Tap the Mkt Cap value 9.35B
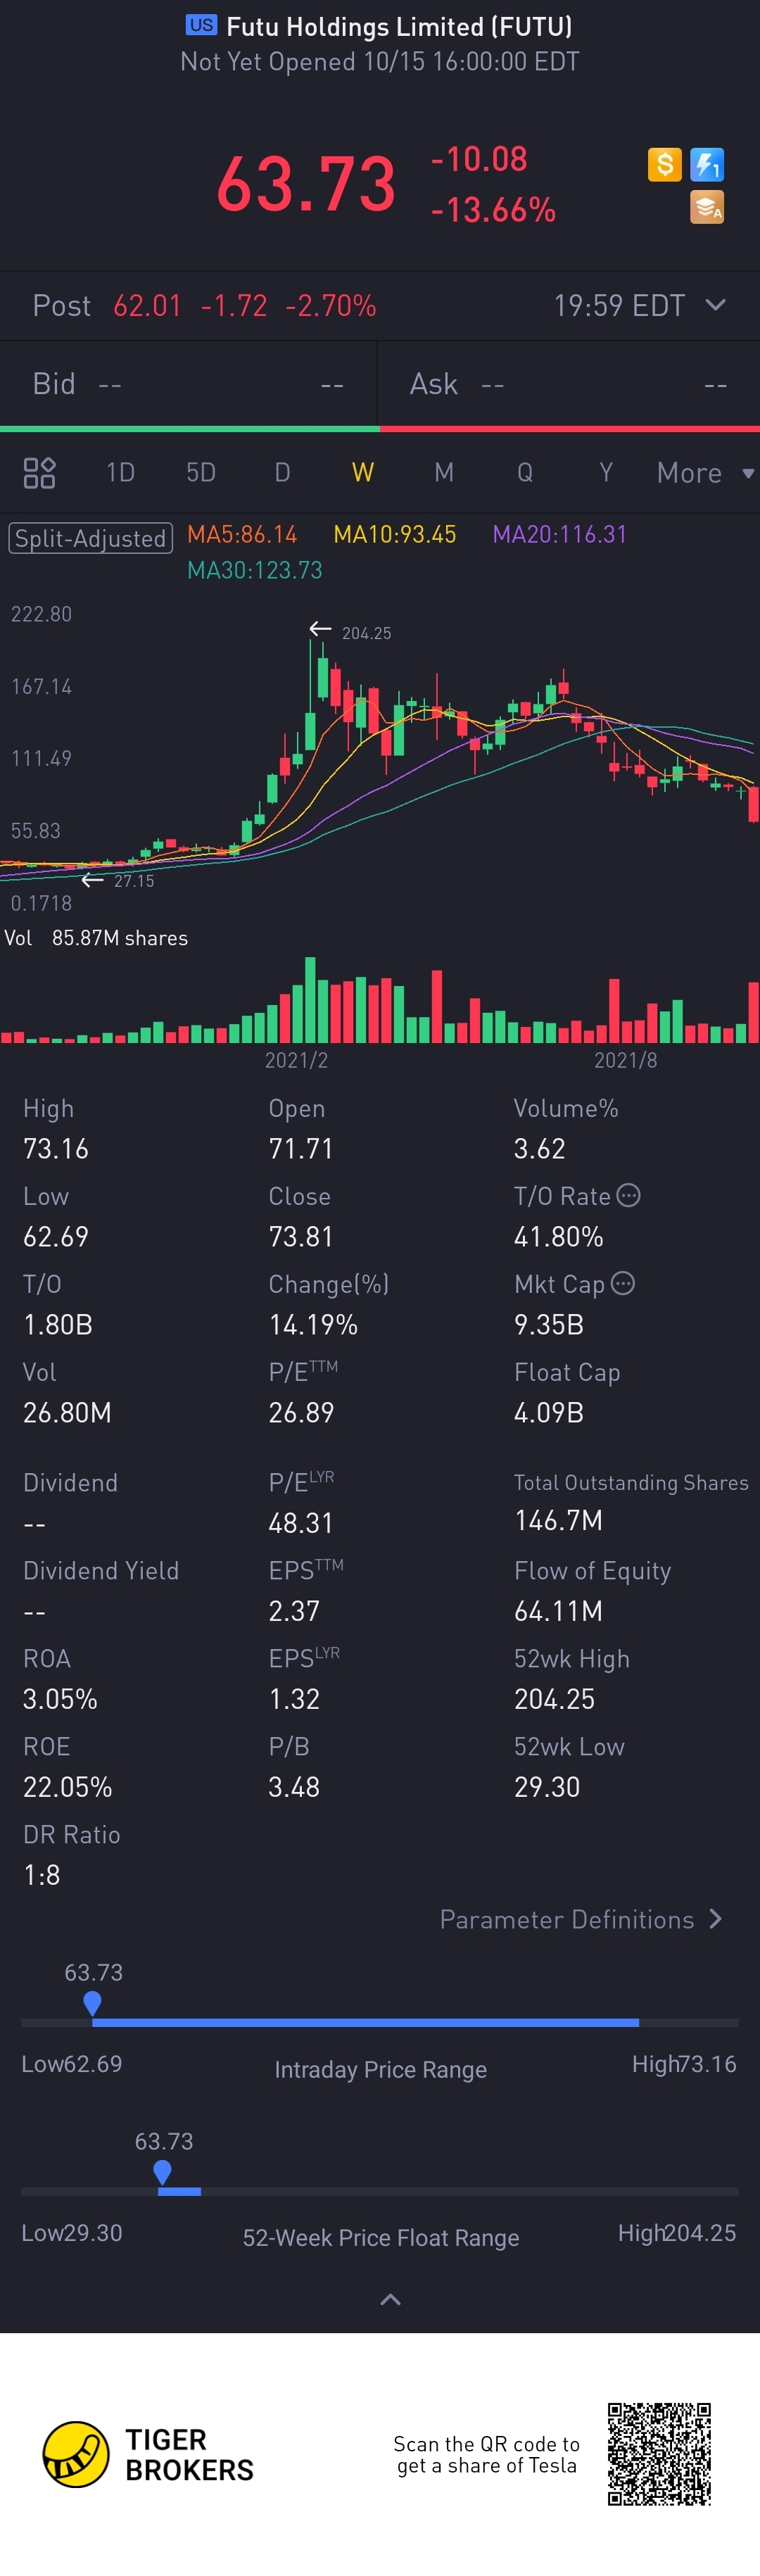Screen dimensions: 760x2576 click(548, 1325)
